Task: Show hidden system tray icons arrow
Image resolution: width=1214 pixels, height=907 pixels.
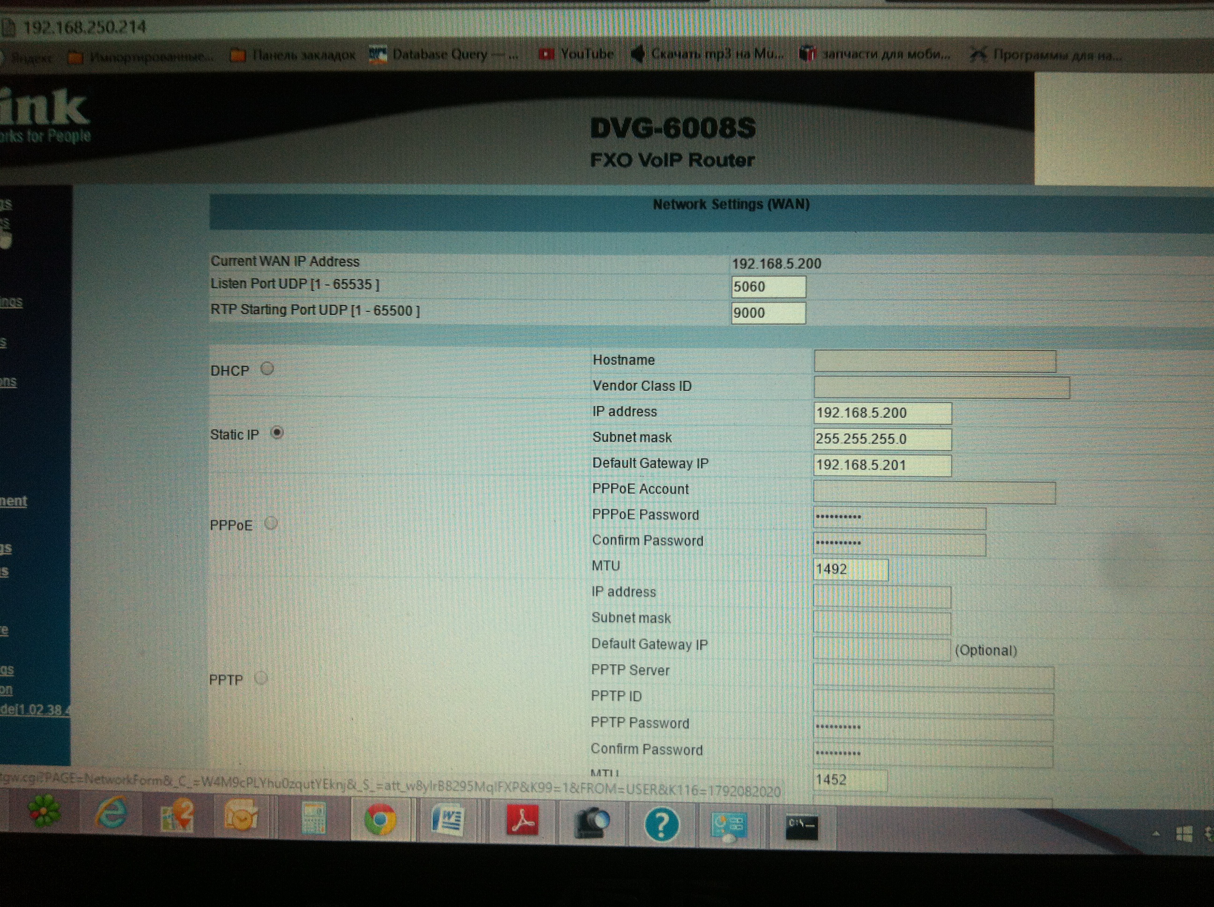Action: pos(1156,834)
